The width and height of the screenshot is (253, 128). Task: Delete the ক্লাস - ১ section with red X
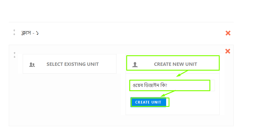228,33
